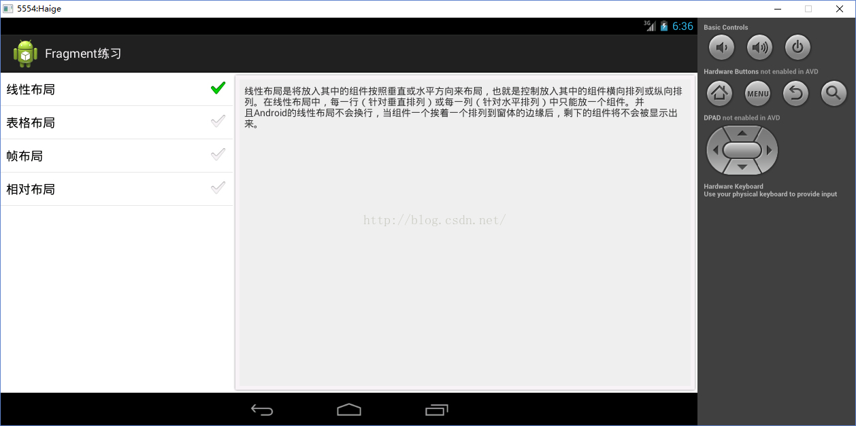Click the DPAD right arrow
The image size is (856, 426).
[x=770, y=150]
